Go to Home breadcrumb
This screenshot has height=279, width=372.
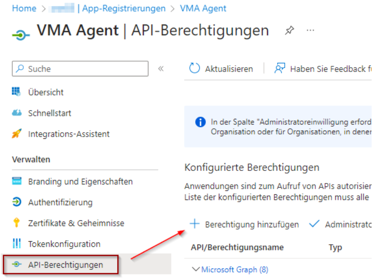24,8
